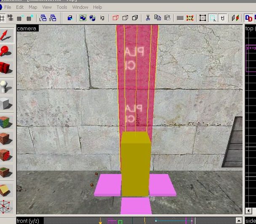Open the Window menu
Viewport: 256px width, 224px height.
[80, 7]
